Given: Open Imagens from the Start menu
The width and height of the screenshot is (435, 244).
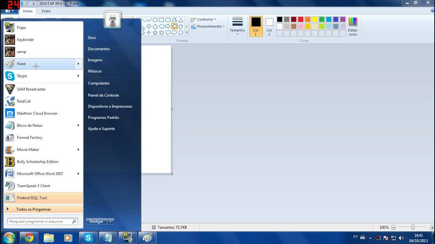Looking at the screenshot, I should click(95, 60).
